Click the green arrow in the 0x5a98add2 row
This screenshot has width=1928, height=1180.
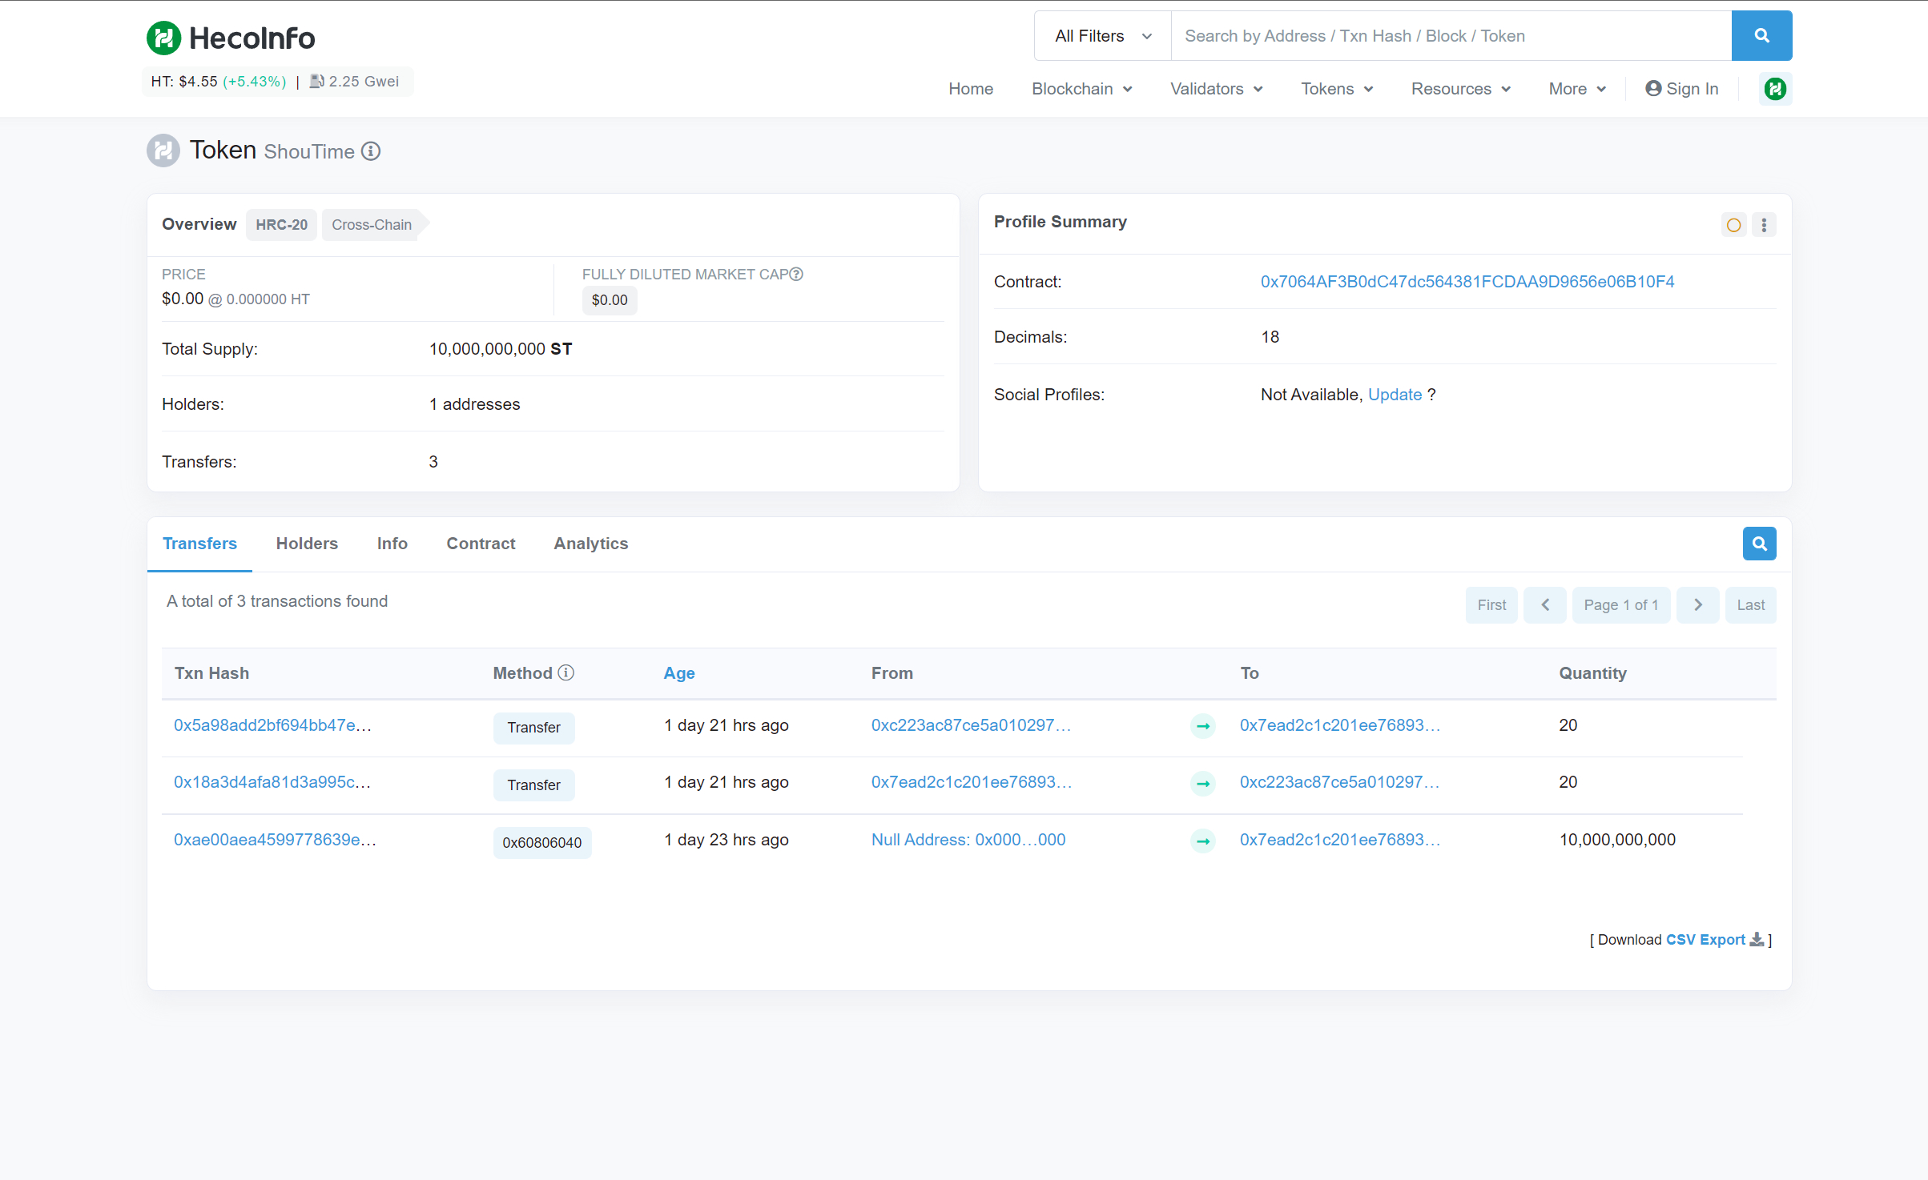(x=1203, y=726)
